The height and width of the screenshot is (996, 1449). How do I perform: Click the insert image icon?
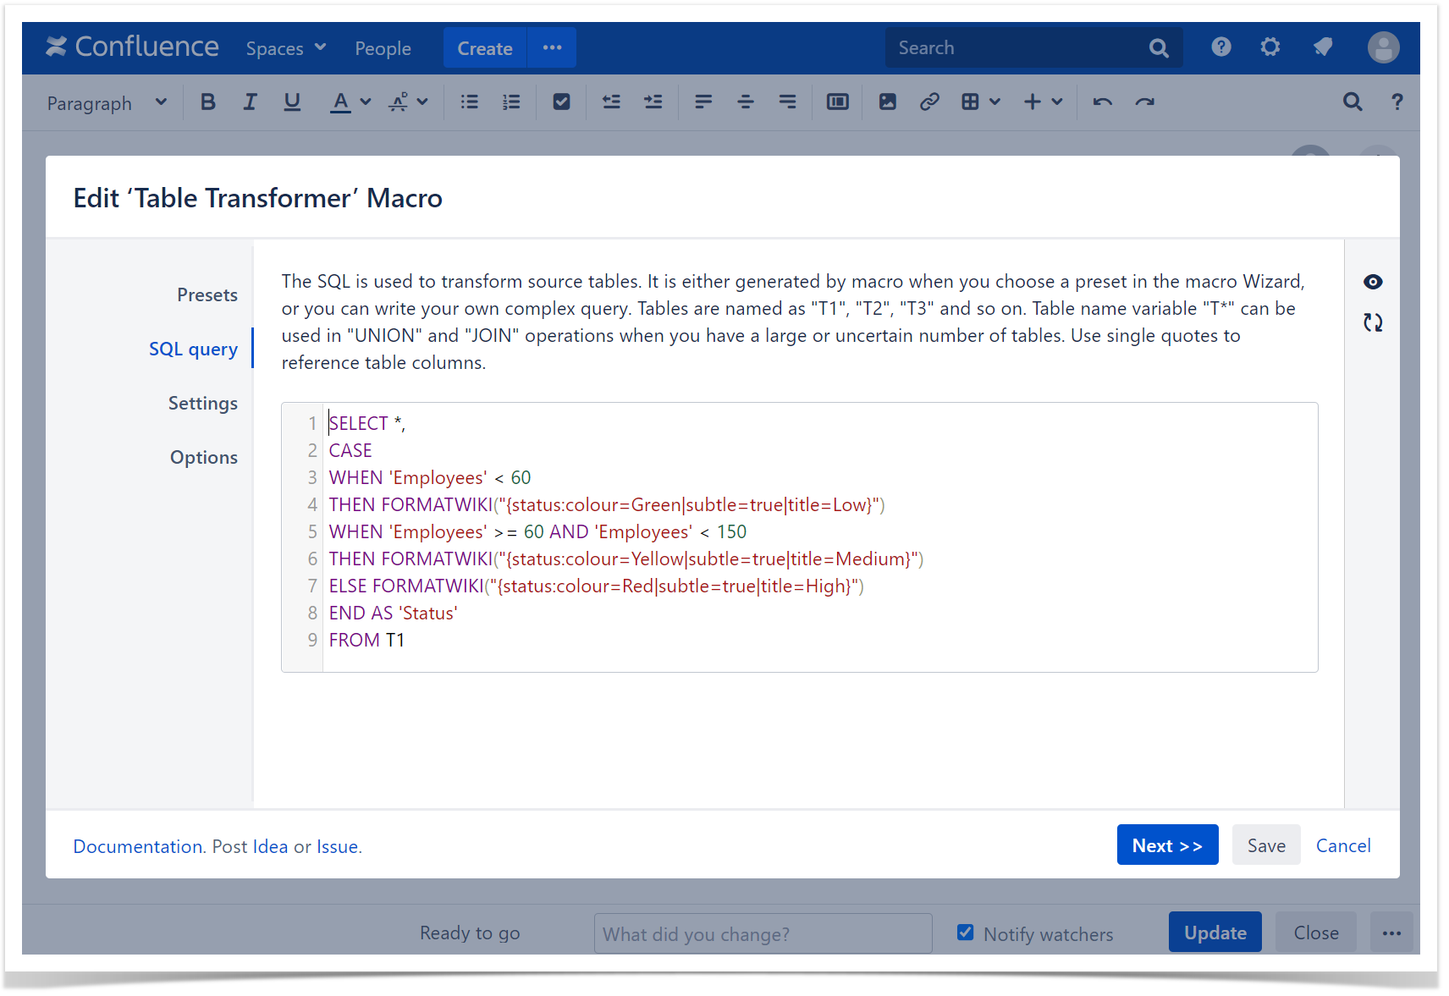[887, 102]
